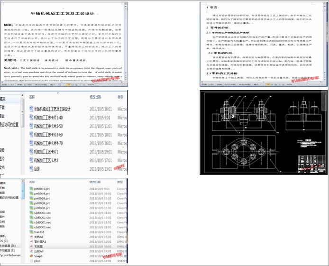Click the file name 机械加工工序卡片2-50
This screenshot has width=329, height=266.
(x=48, y=126)
